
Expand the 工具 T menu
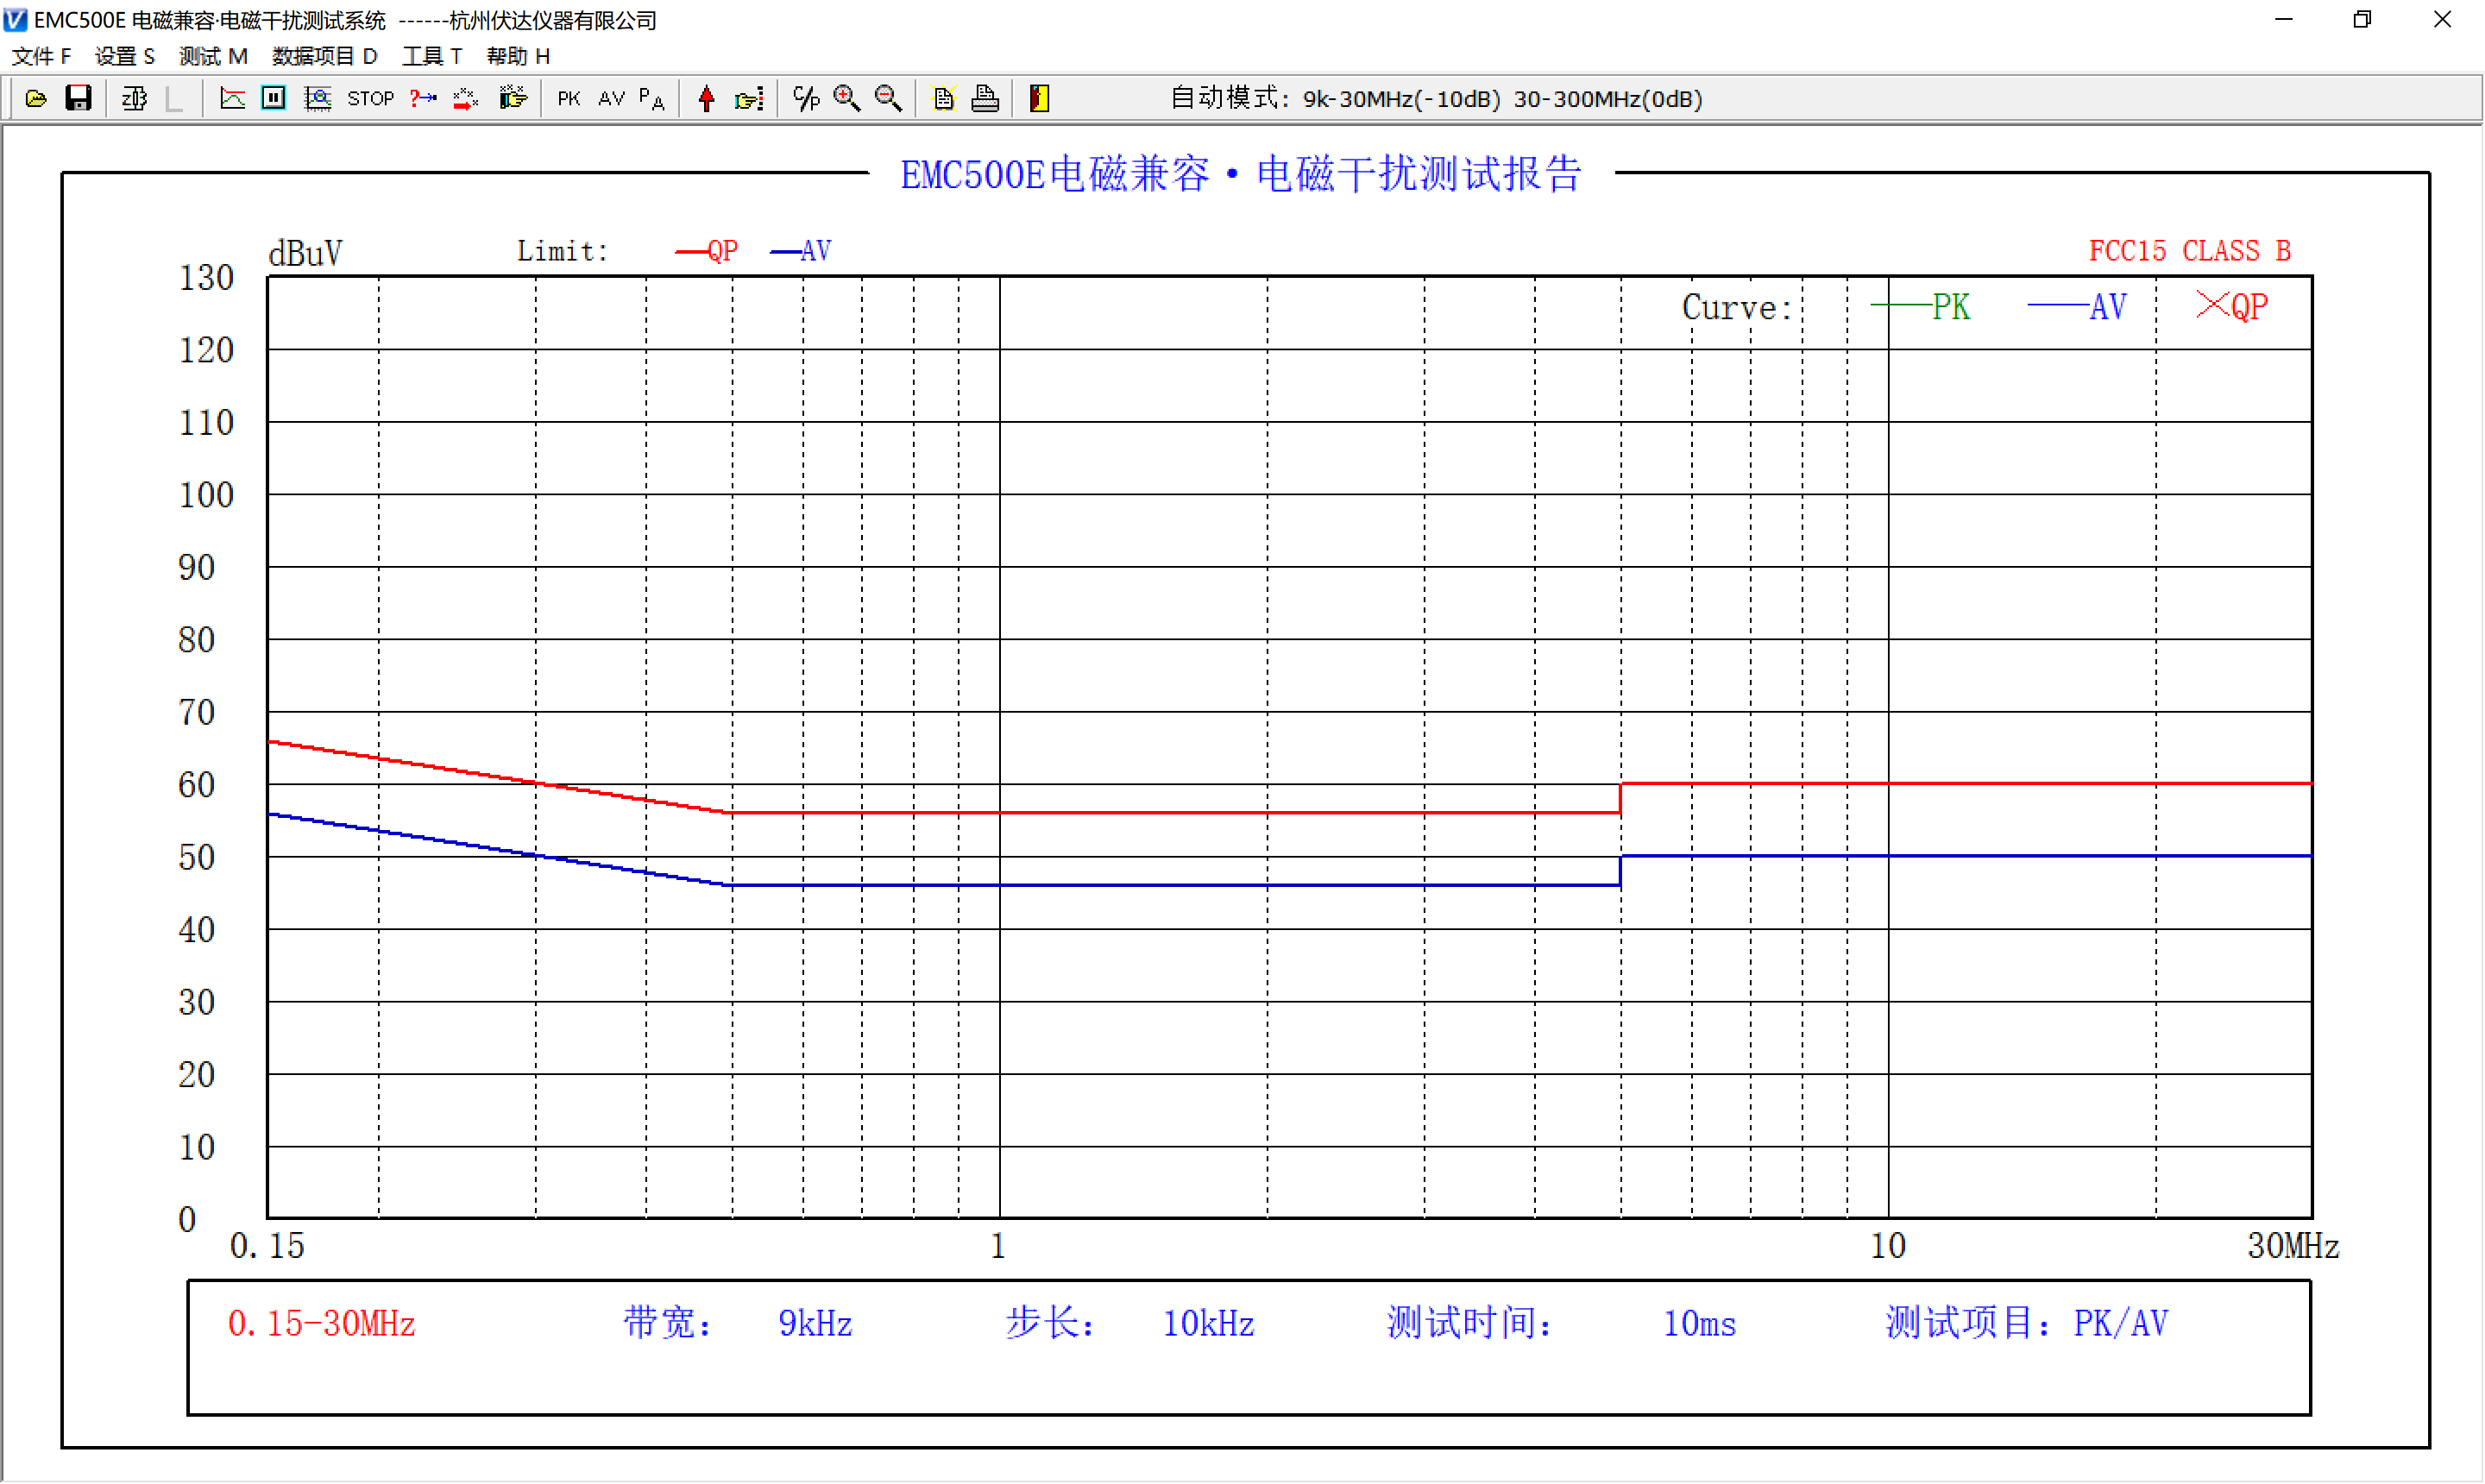click(x=432, y=56)
